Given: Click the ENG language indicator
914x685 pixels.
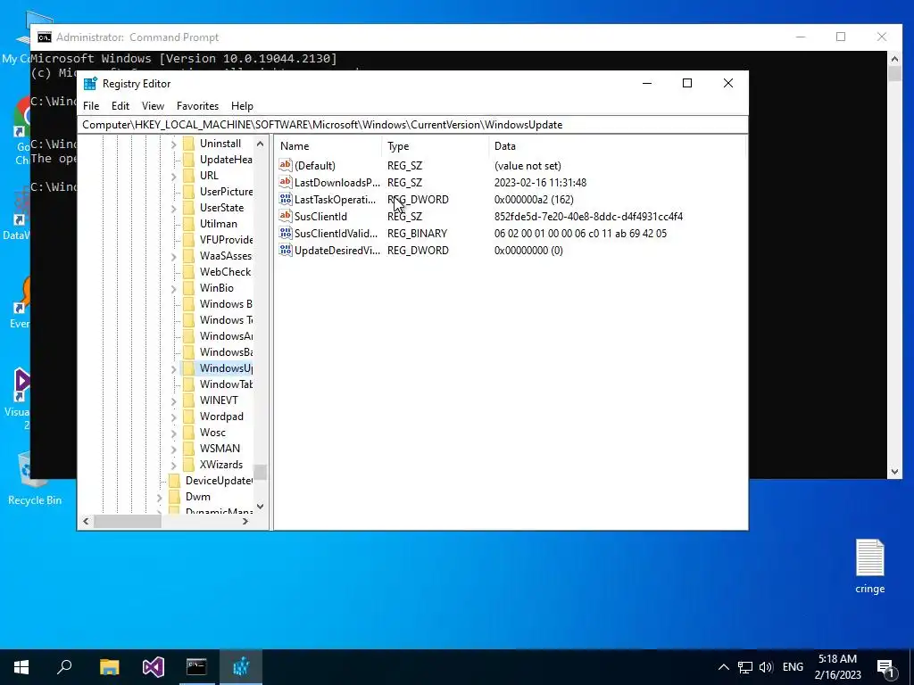Looking at the screenshot, I should point(793,667).
